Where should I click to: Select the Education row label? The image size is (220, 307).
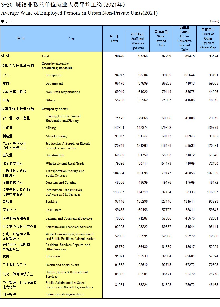(x=53, y=256)
